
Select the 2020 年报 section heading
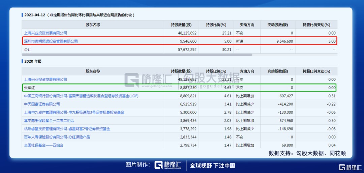click(x=33, y=61)
